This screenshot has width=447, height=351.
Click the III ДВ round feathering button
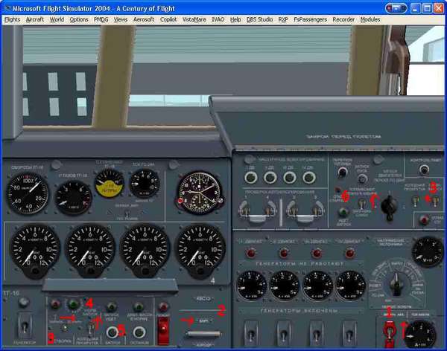289,178
